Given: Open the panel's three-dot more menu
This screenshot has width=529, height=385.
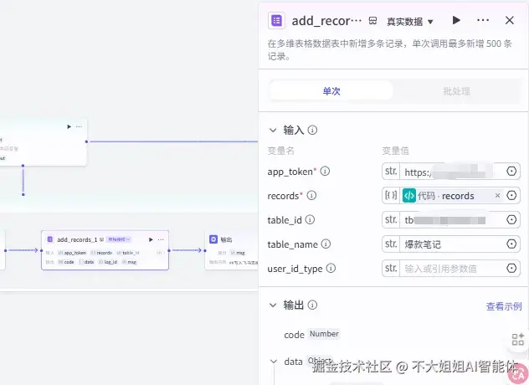Looking at the screenshot, I should click(483, 20).
